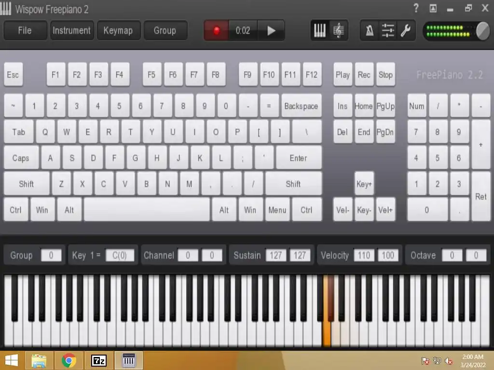The width and height of the screenshot is (494, 370).
Task: Click the green output level meter
Action: click(448, 31)
